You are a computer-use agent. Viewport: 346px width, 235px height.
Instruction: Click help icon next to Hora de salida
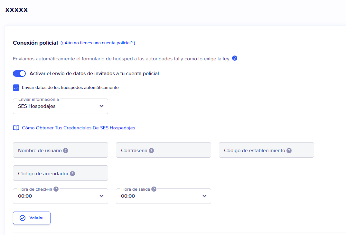[154, 189]
